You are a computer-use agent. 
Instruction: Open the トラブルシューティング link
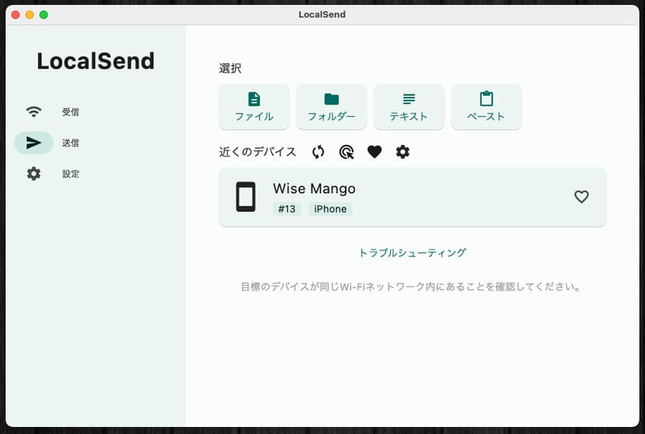(412, 252)
